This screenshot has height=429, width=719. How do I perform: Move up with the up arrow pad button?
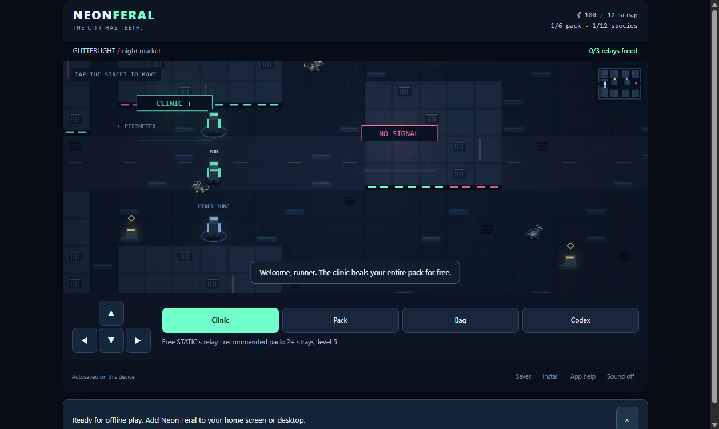(111, 313)
